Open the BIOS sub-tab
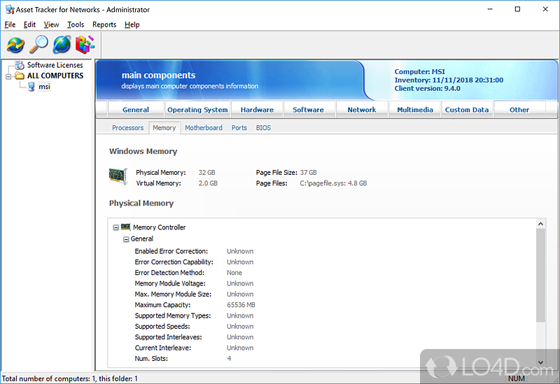Viewport: 560px width, 384px height. 263,128
